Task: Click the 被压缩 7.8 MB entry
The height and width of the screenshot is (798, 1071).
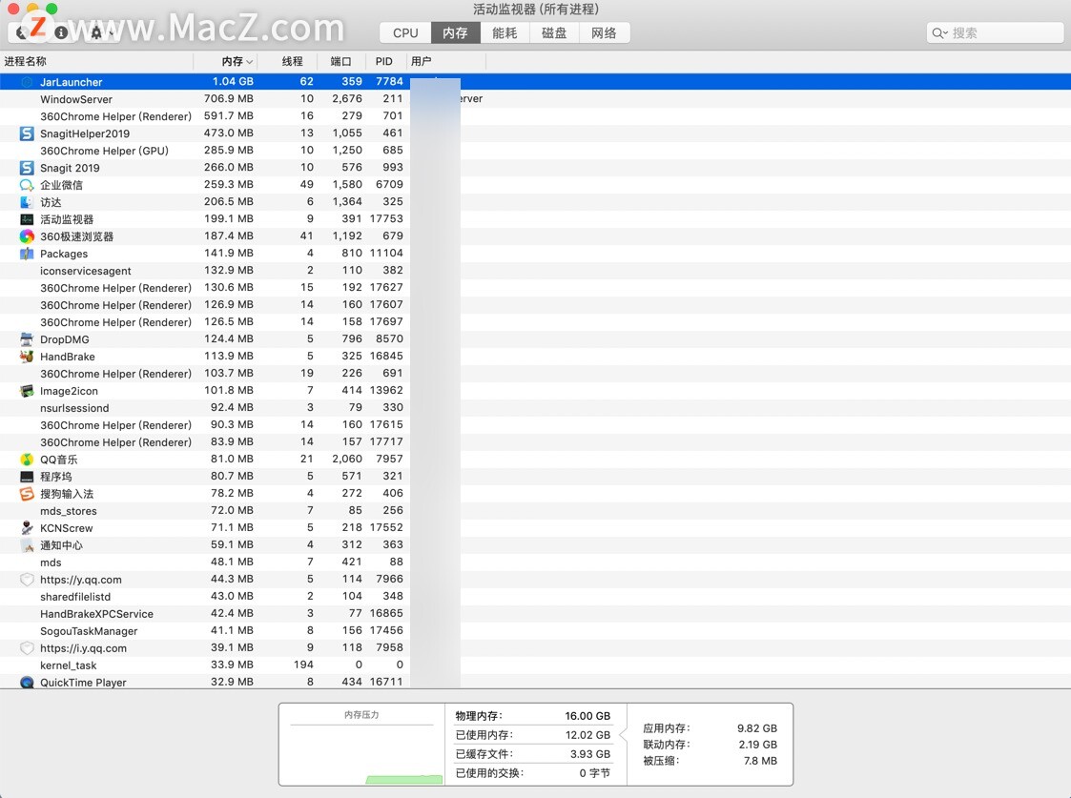Action: [x=710, y=761]
